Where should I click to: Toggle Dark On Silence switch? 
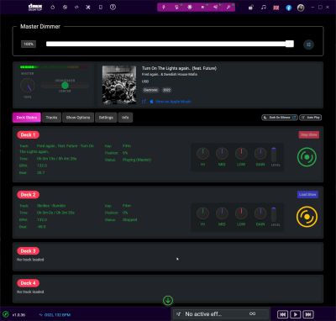tap(280, 118)
